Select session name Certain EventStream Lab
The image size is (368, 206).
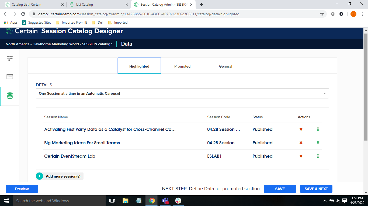70,156
